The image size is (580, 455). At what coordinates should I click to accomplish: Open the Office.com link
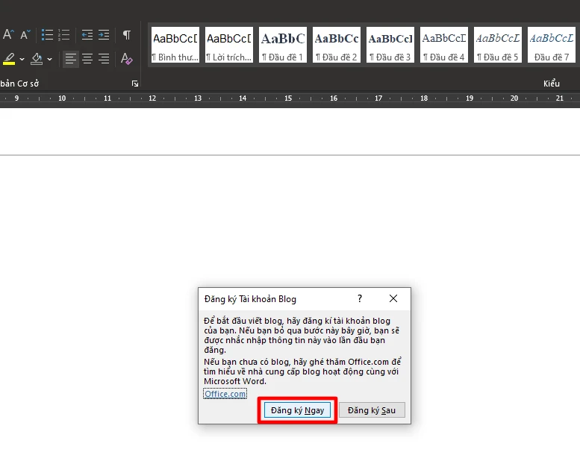[225, 394]
